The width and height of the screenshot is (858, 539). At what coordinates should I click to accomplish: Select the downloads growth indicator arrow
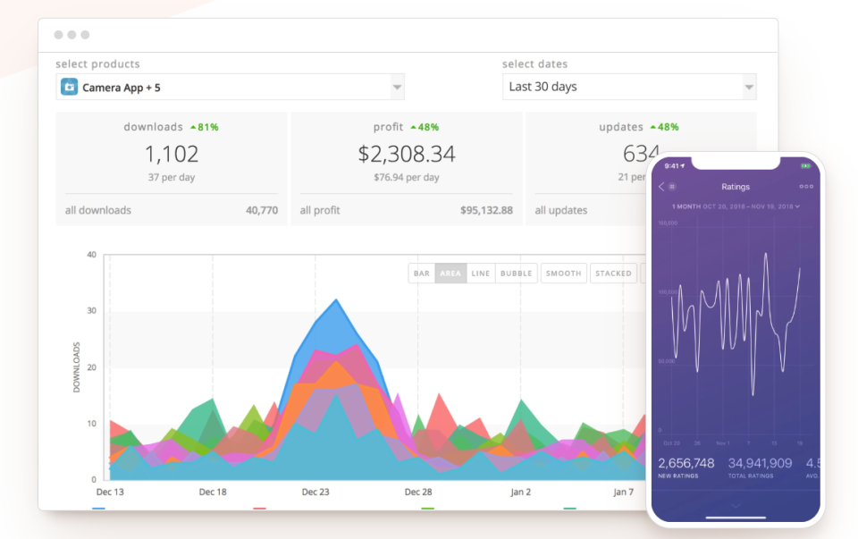pyautogui.click(x=193, y=127)
